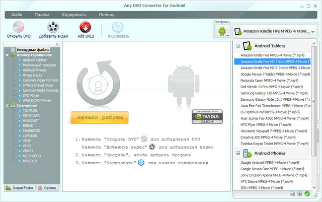Select VEOH tree item
Viewport: 322px width, 202px height.
coord(27,141)
